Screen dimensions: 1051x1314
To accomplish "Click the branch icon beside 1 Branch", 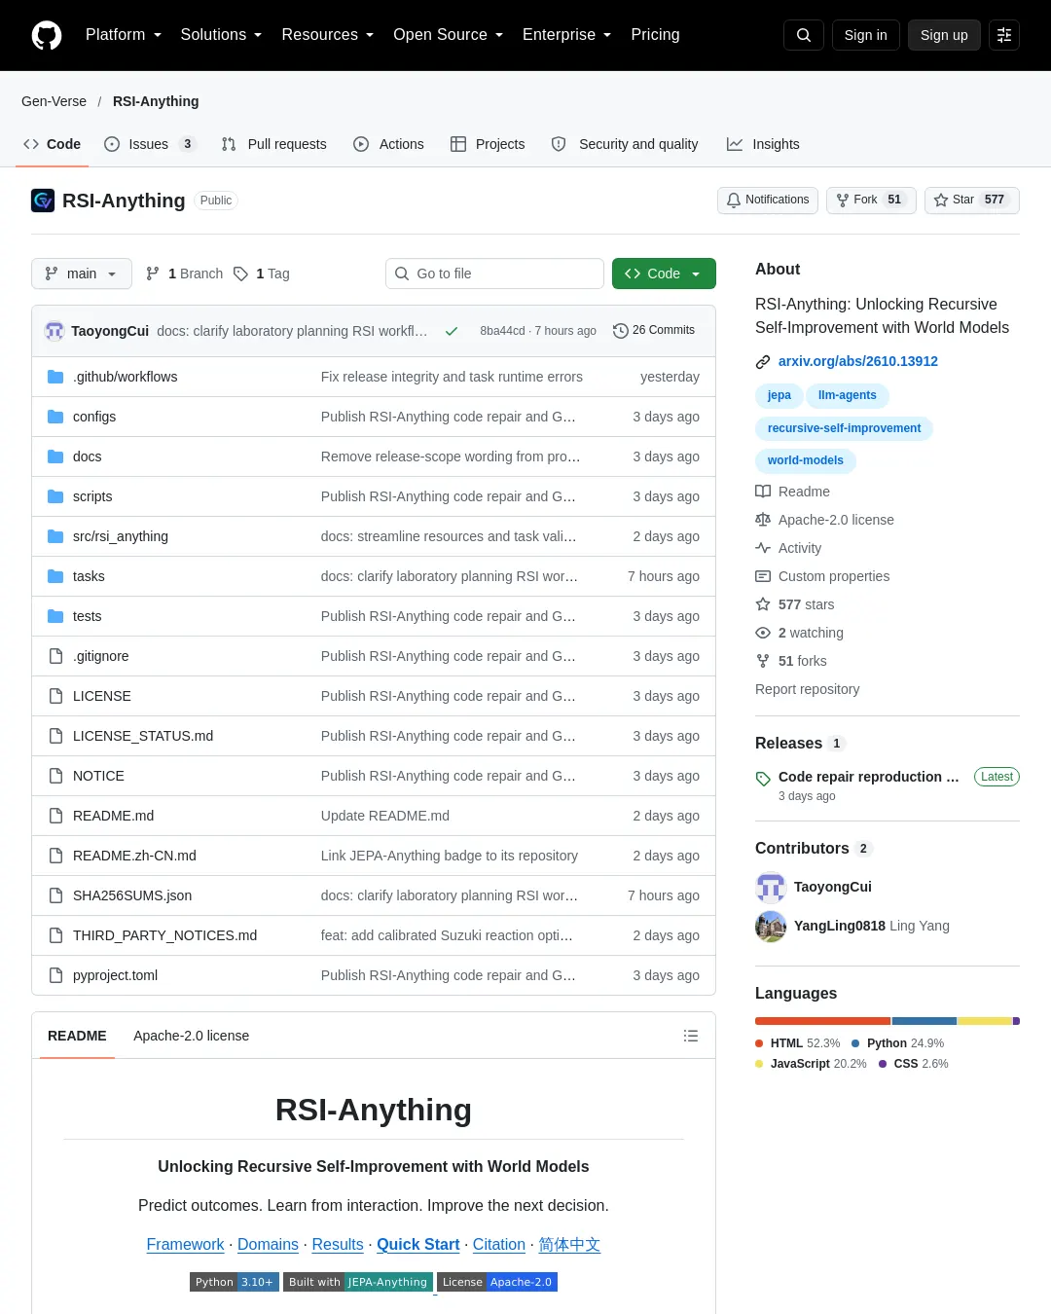I will (153, 274).
